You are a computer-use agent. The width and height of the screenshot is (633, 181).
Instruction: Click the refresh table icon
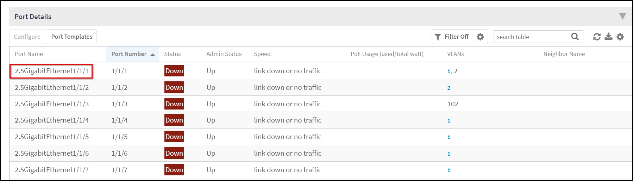click(597, 37)
